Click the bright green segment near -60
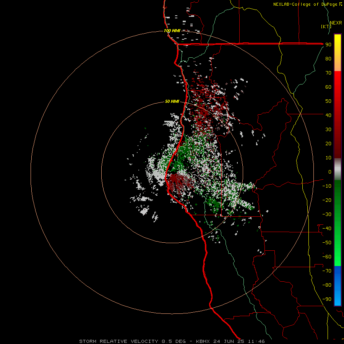Viewport: 344px width, 344px height. pyautogui.click(x=338, y=257)
